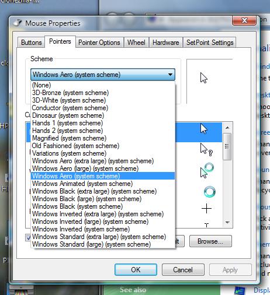Click the Browse... button
This screenshot has height=295, width=270.
(210, 241)
